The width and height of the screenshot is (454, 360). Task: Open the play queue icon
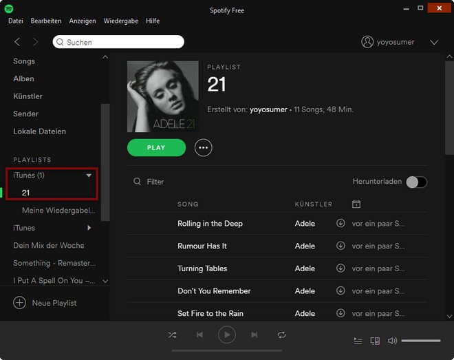pyautogui.click(x=358, y=341)
